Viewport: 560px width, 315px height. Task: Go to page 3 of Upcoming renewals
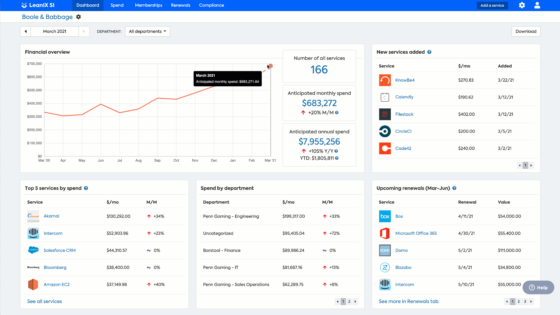coord(525,302)
